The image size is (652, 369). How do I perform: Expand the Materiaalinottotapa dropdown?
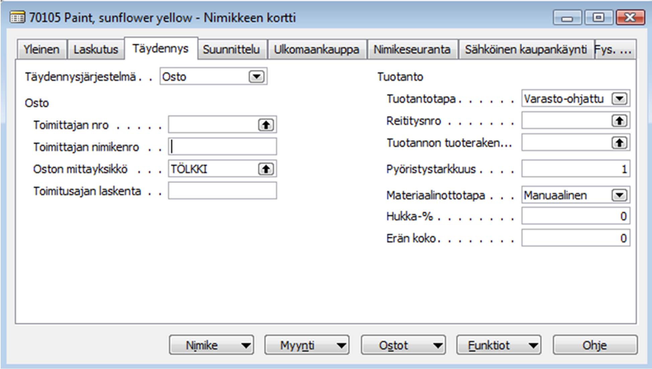[x=619, y=195]
